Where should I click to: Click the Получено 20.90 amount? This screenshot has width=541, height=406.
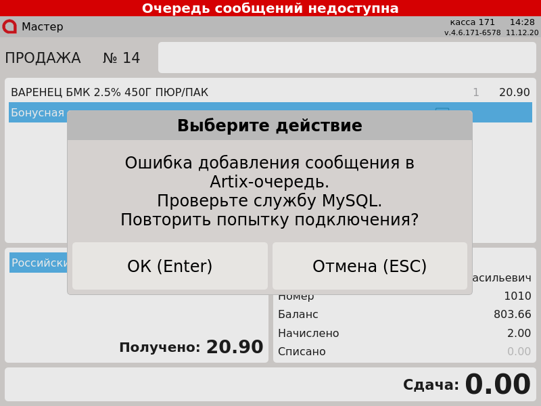[234, 348]
